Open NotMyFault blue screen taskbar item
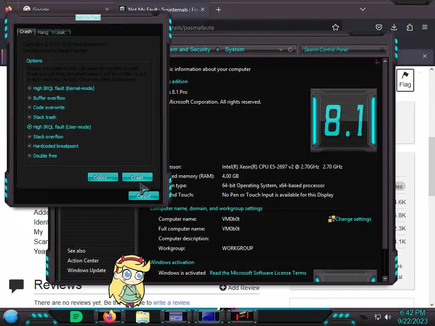This screenshot has width=435, height=326. (209, 317)
